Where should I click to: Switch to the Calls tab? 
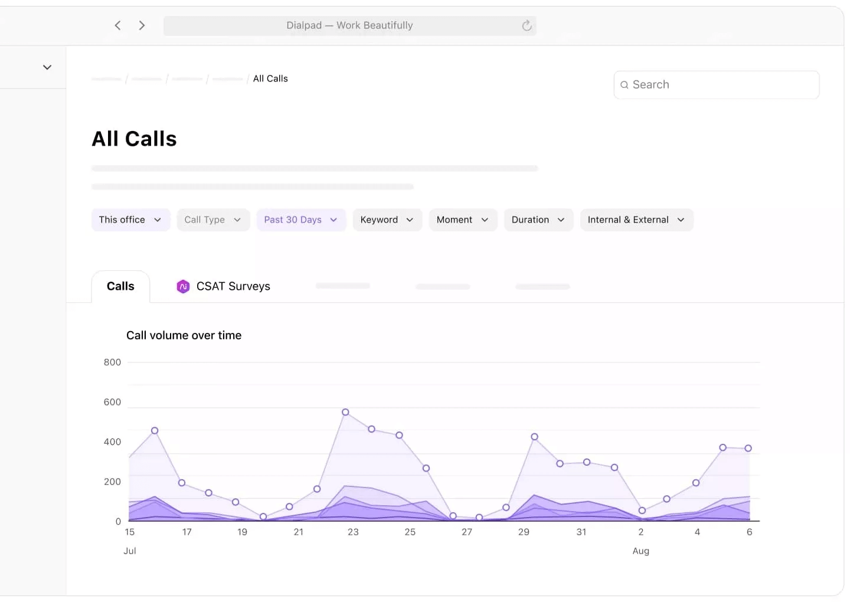point(120,286)
